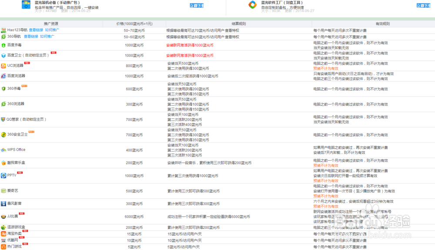Click 蓝光装机必备（手动推广包） title text

tap(57, 3)
